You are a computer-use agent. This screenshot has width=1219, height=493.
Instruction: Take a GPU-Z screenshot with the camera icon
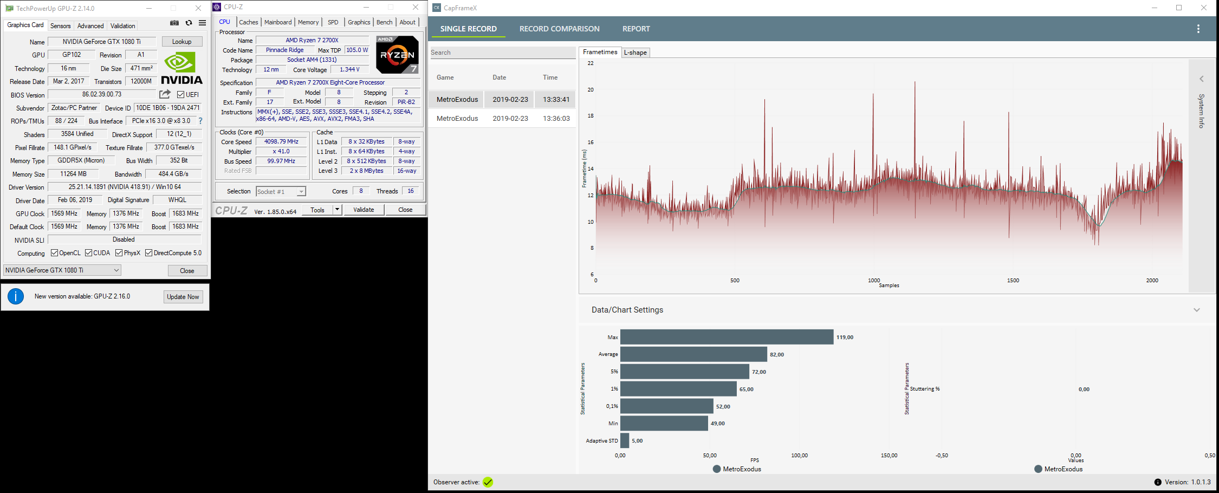(174, 23)
